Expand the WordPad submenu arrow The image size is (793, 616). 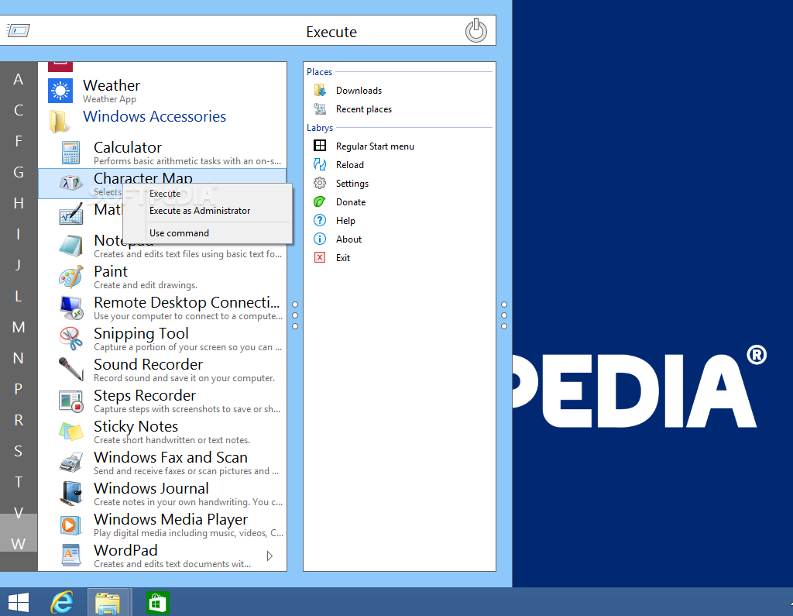click(x=269, y=556)
